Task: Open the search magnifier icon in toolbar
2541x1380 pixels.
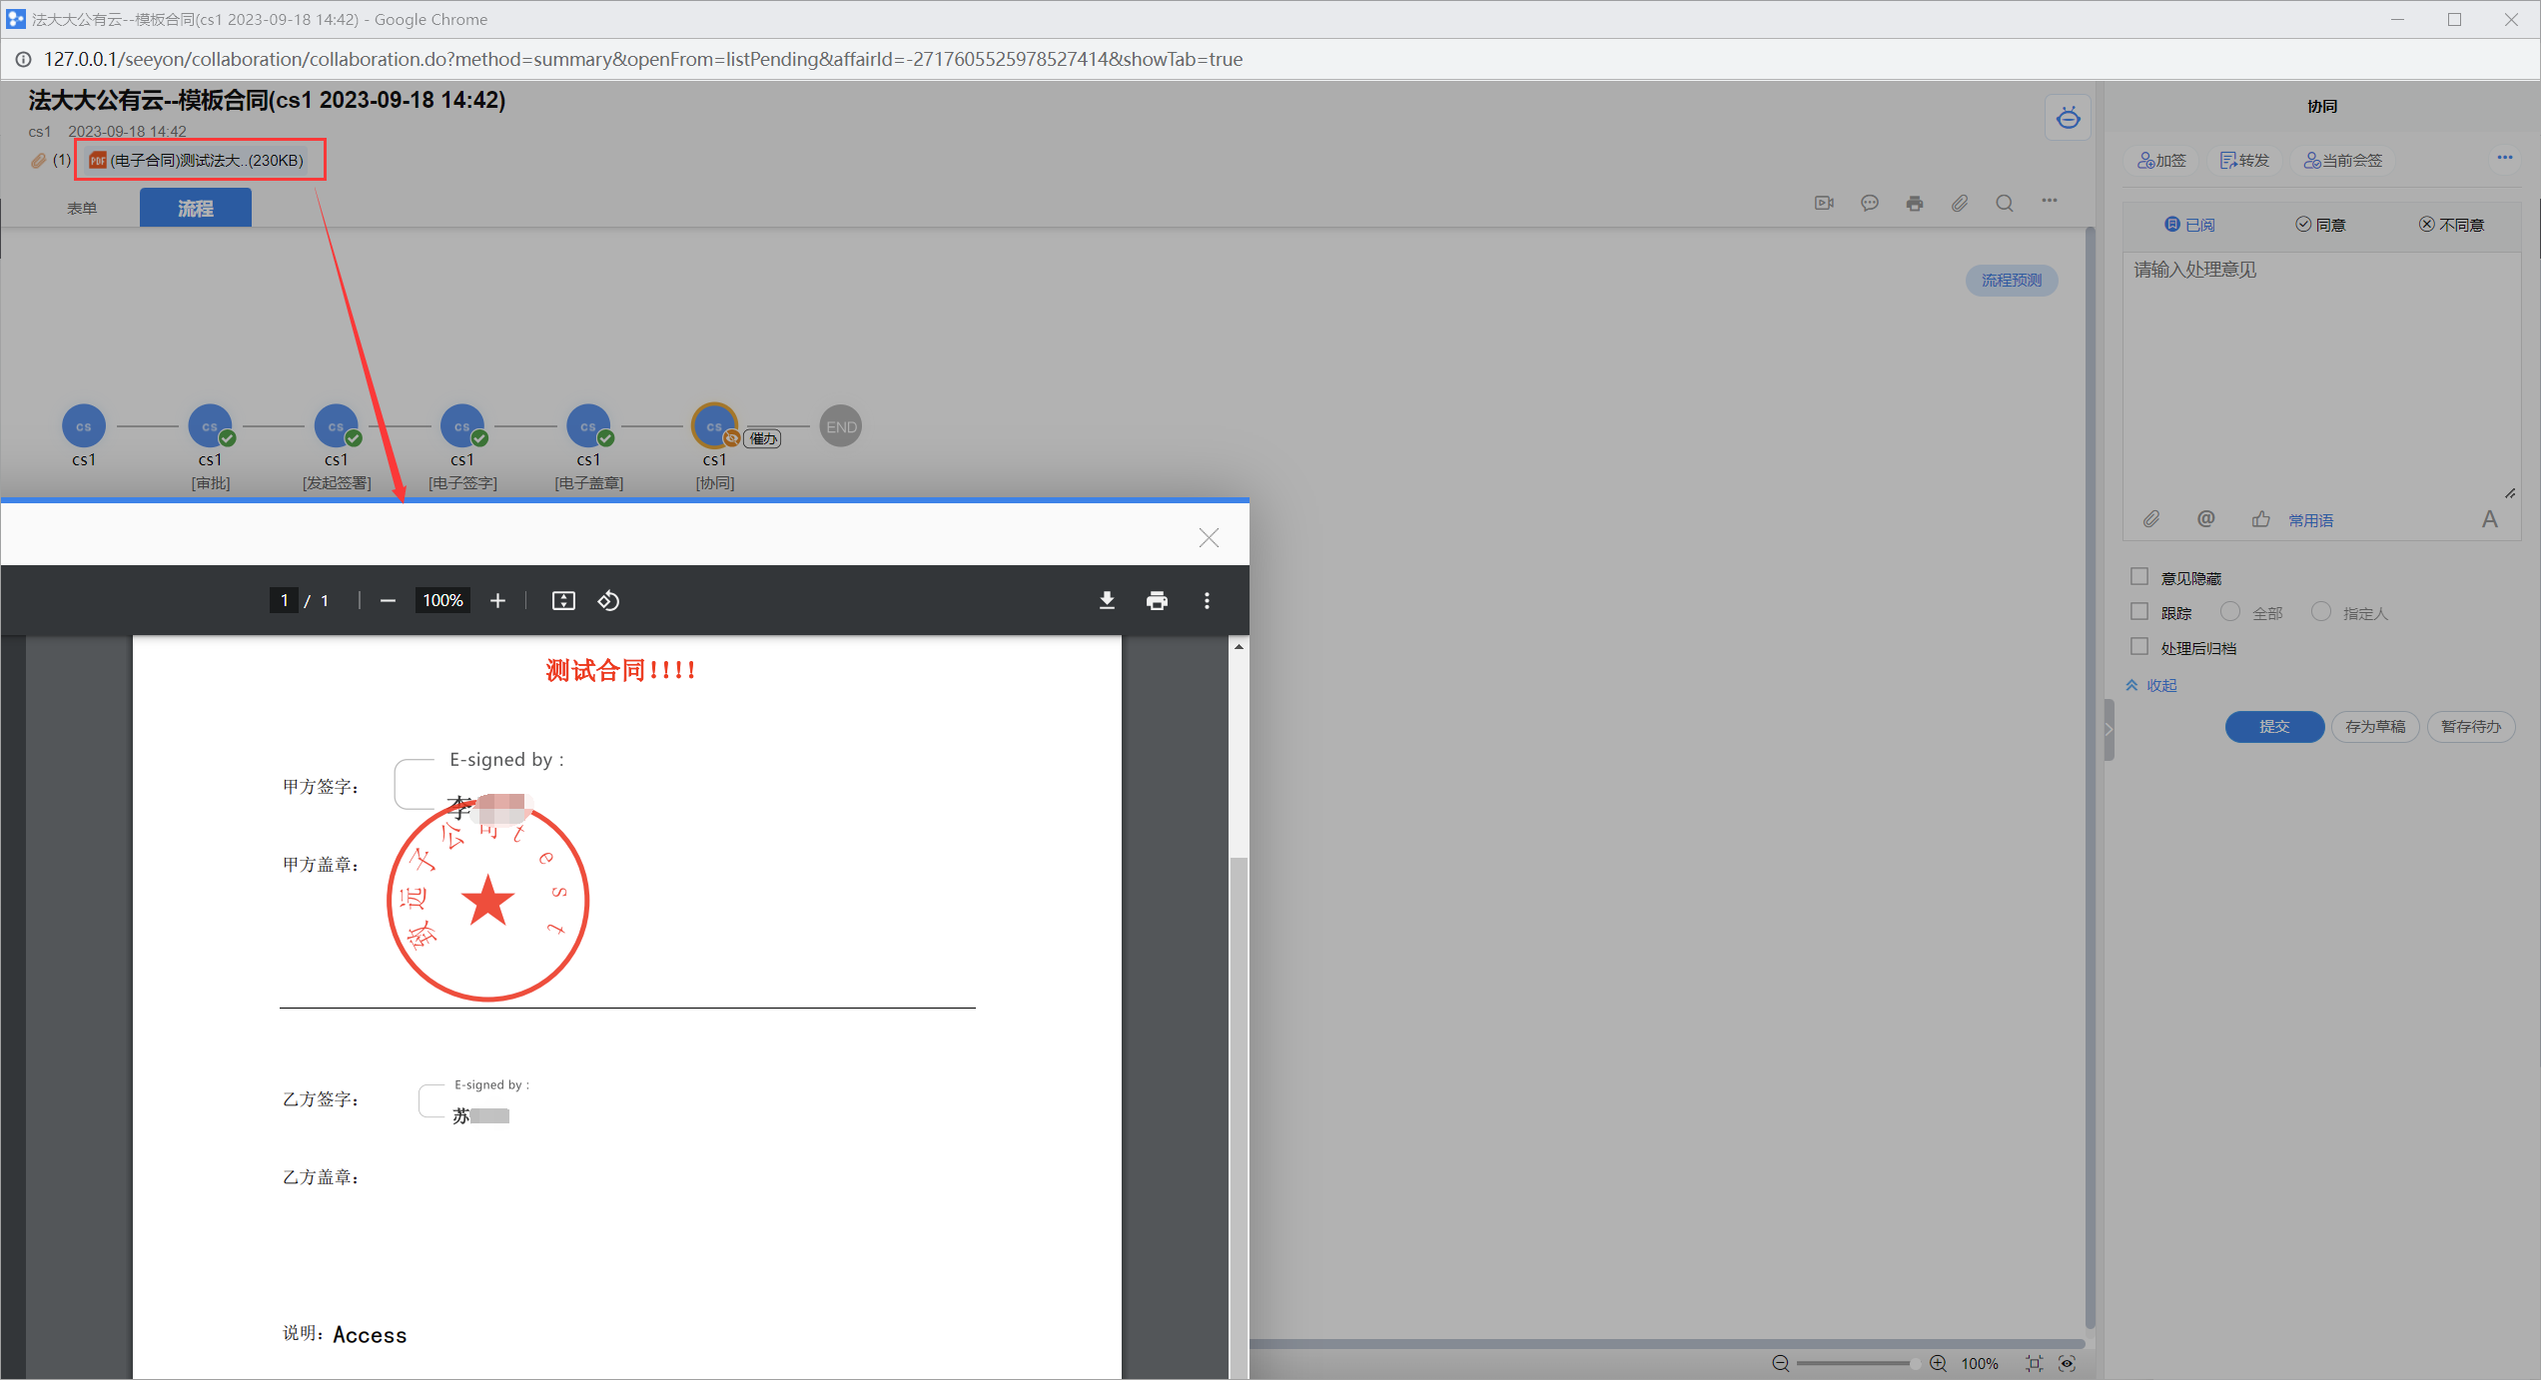Action: pos(2004,203)
